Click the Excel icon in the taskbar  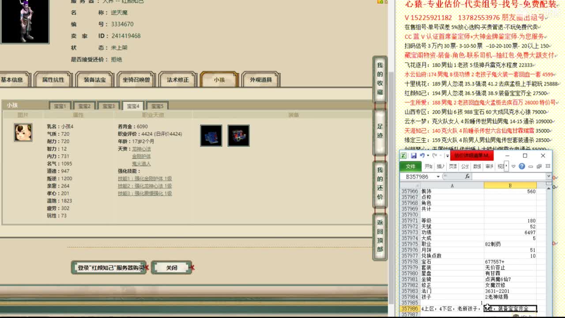click(403, 155)
